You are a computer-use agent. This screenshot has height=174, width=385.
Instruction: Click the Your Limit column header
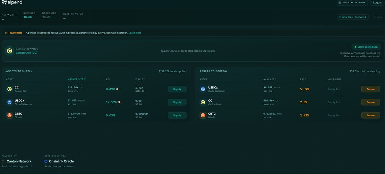334,79
